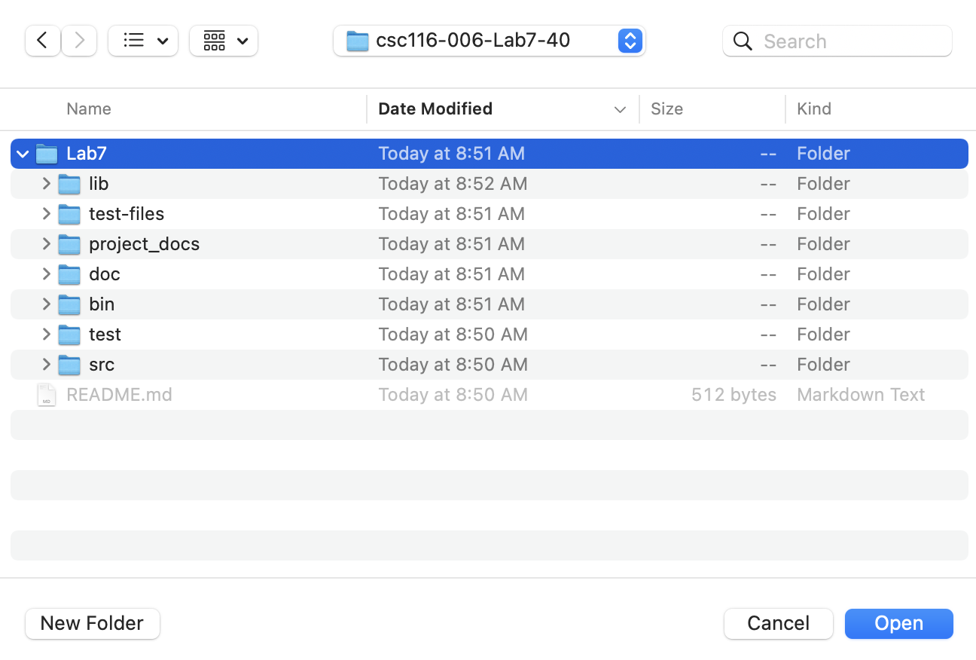Image resolution: width=976 pixels, height=660 pixels.
Task: Click the magnifying glass in the search field
Action: (x=742, y=41)
